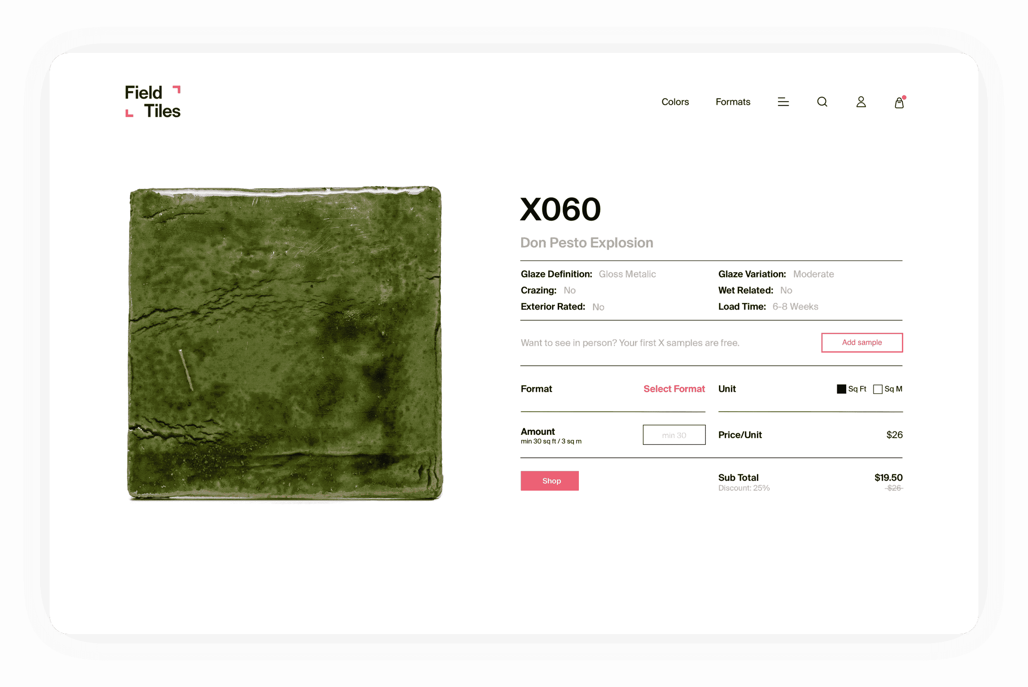The width and height of the screenshot is (1028, 687).
Task: Click the Field Tiles logo
Action: pyautogui.click(x=152, y=101)
